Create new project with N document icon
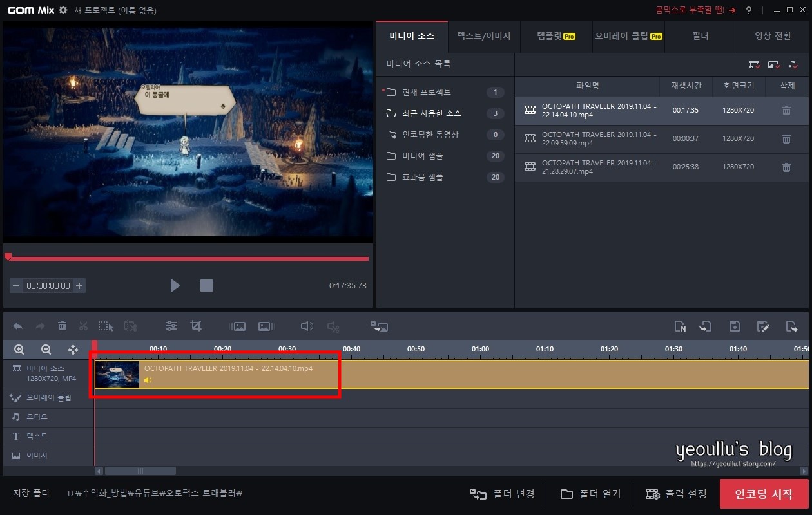812x515 pixels. tap(680, 326)
